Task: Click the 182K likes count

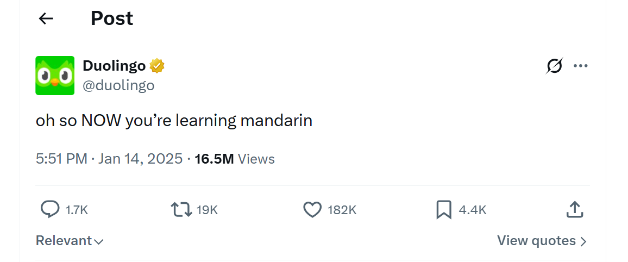Action: pyautogui.click(x=342, y=210)
